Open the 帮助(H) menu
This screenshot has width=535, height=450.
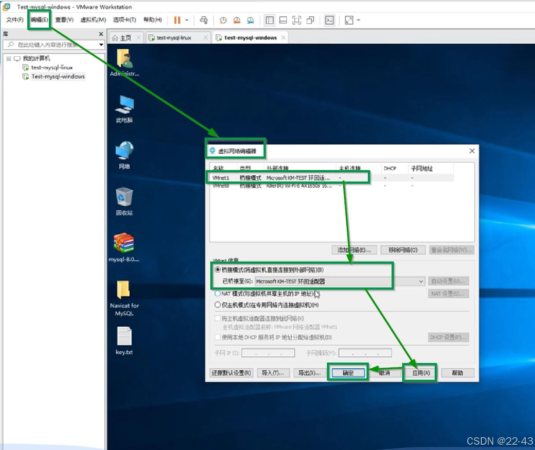coord(153,20)
